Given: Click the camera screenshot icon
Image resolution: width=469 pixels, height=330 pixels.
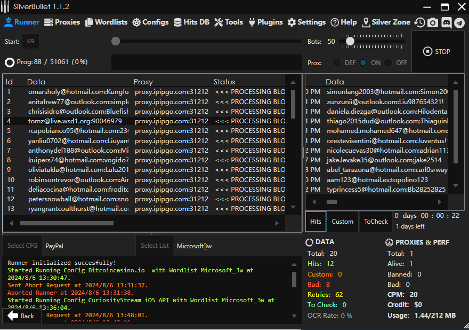Looking at the screenshot, I should tap(433, 22).
